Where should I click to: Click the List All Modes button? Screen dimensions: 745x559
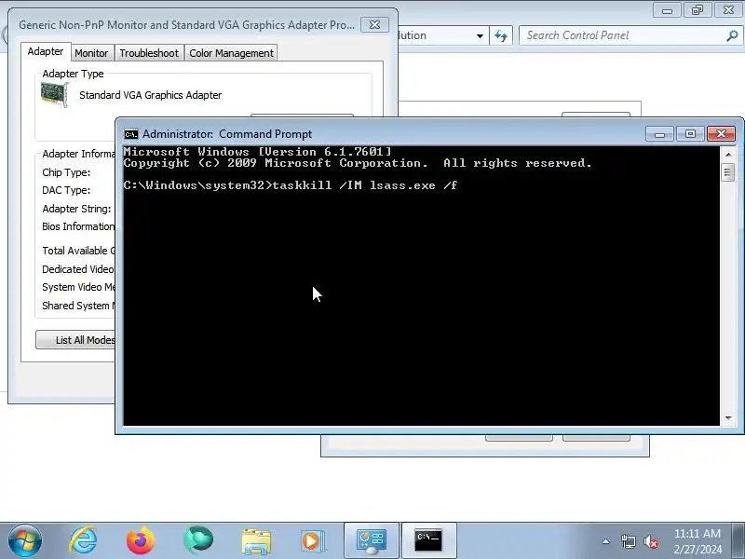pyautogui.click(x=76, y=340)
